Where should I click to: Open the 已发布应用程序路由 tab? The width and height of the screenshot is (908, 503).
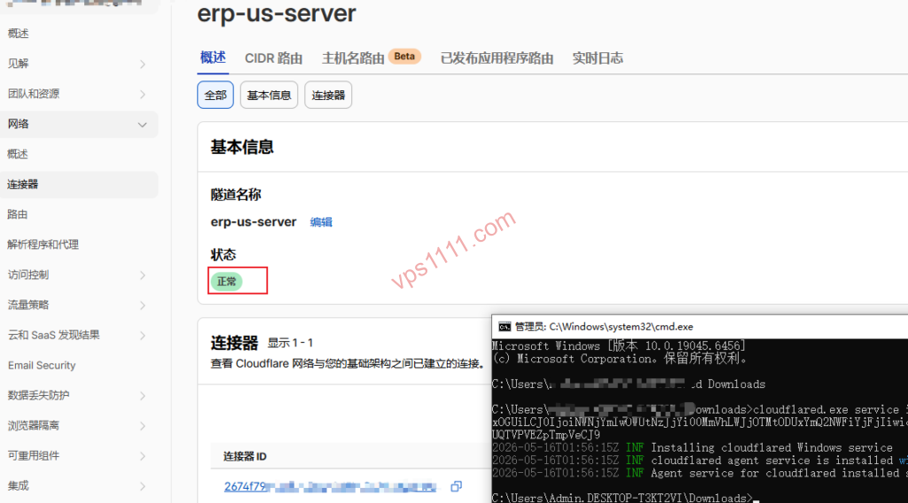point(497,58)
